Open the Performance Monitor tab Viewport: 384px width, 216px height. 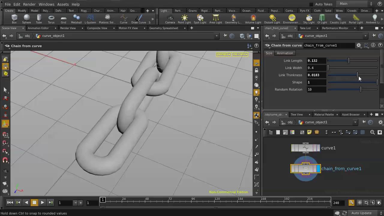pos(335,28)
